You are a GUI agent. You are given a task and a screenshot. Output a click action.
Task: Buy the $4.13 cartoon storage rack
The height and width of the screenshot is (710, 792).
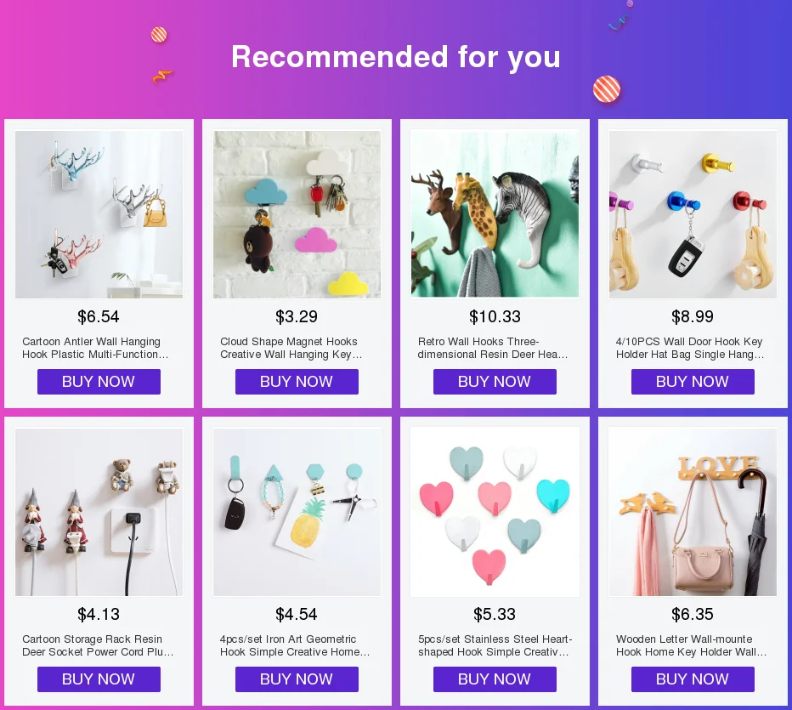pyautogui.click(x=99, y=679)
